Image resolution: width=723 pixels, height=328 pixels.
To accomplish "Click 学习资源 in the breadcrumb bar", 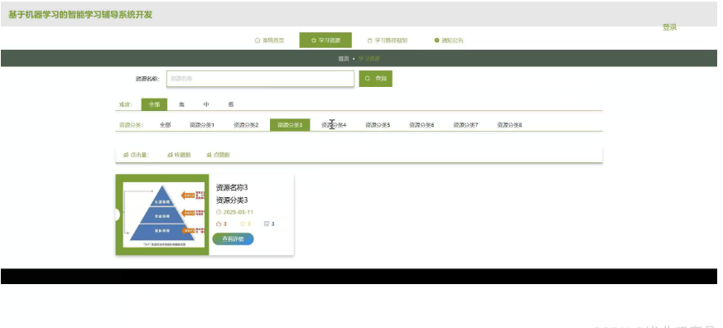I will coord(369,59).
